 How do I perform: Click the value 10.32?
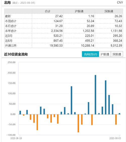(x=118, y=26)
